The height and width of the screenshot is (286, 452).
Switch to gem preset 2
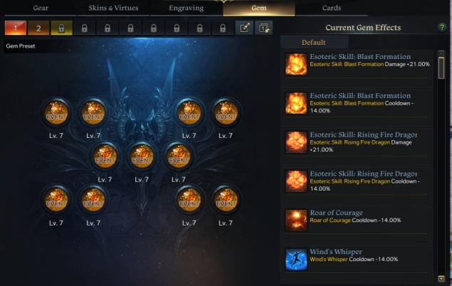[38, 28]
